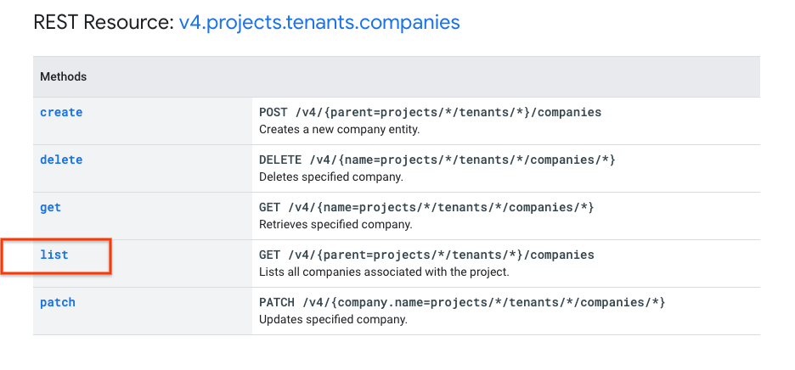
Task: Click the patch endpoint company.name URL path
Action: pyautogui.click(x=487, y=302)
